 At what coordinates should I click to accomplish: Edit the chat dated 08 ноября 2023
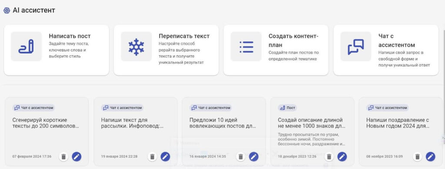tap(431, 156)
